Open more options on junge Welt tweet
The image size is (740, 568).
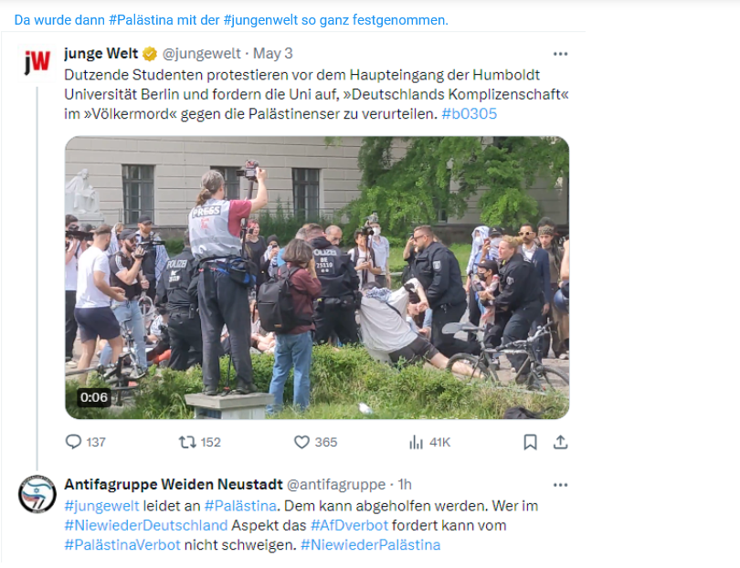point(560,54)
